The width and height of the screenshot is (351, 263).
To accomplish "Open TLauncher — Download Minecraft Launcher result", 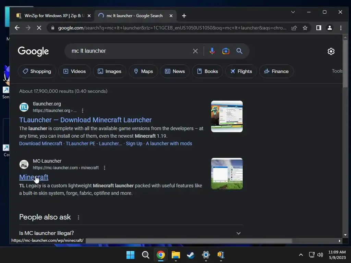I will click(85, 120).
